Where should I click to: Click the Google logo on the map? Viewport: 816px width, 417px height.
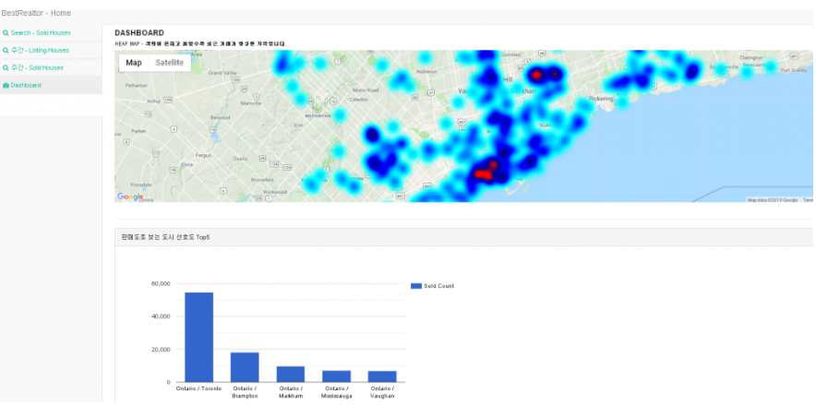[130, 197]
